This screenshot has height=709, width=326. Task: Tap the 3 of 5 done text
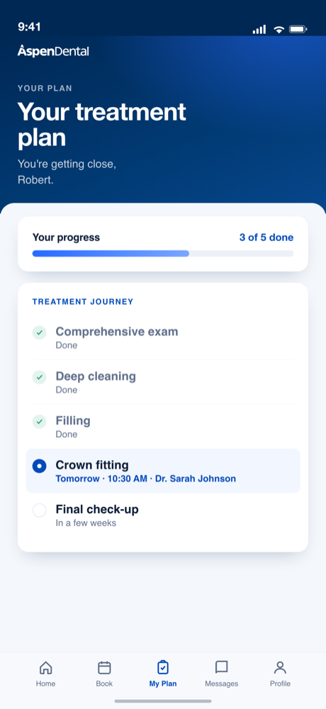click(266, 238)
